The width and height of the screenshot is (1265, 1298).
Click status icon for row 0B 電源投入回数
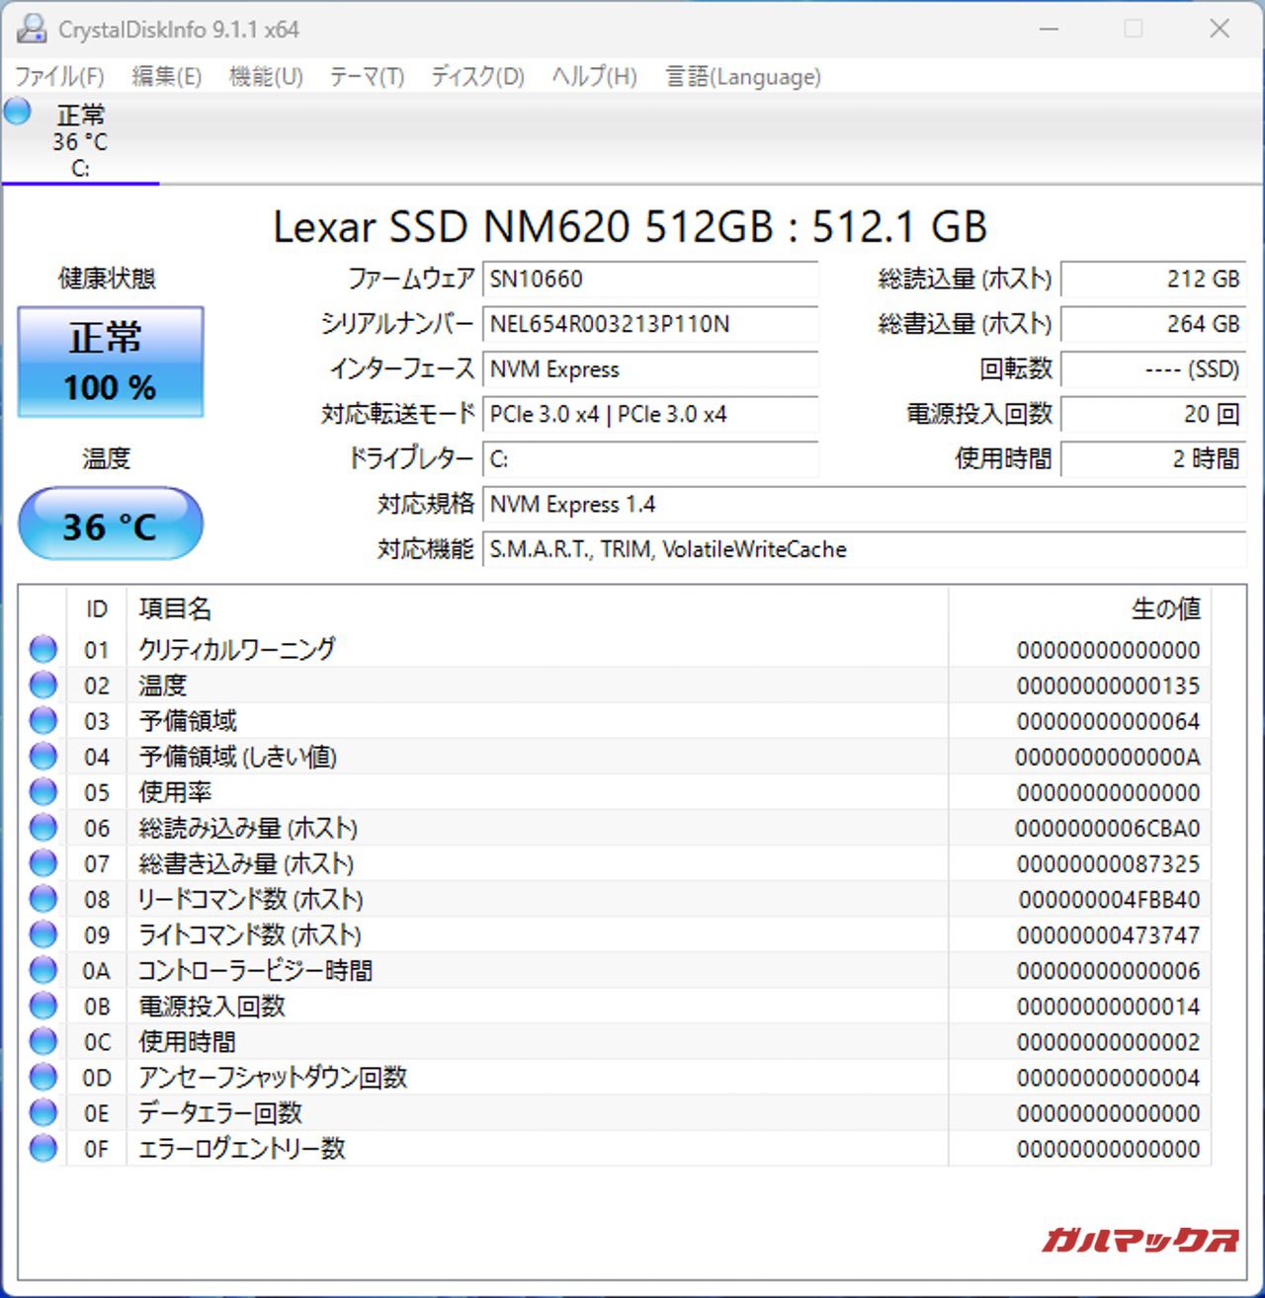pos(42,1006)
